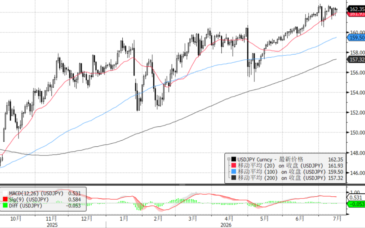Click the 0.531 MACD value tag
The image size is (365, 228).
click(x=356, y=198)
